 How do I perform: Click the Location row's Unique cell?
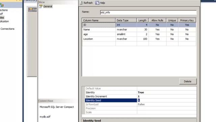tap(172, 39)
